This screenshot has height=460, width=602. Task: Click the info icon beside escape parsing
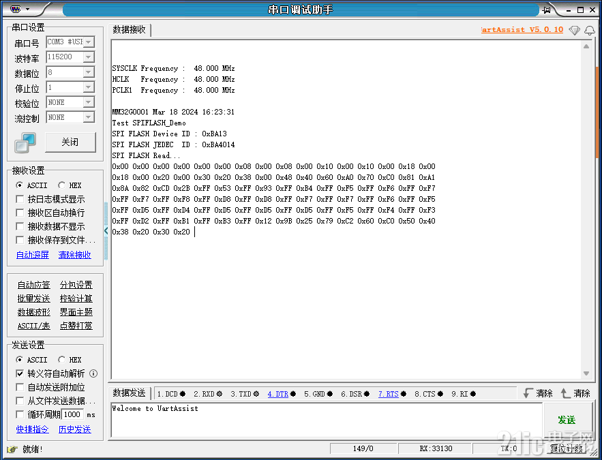point(93,373)
